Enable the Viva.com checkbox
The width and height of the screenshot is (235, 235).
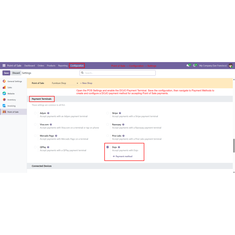click(x=35, y=125)
